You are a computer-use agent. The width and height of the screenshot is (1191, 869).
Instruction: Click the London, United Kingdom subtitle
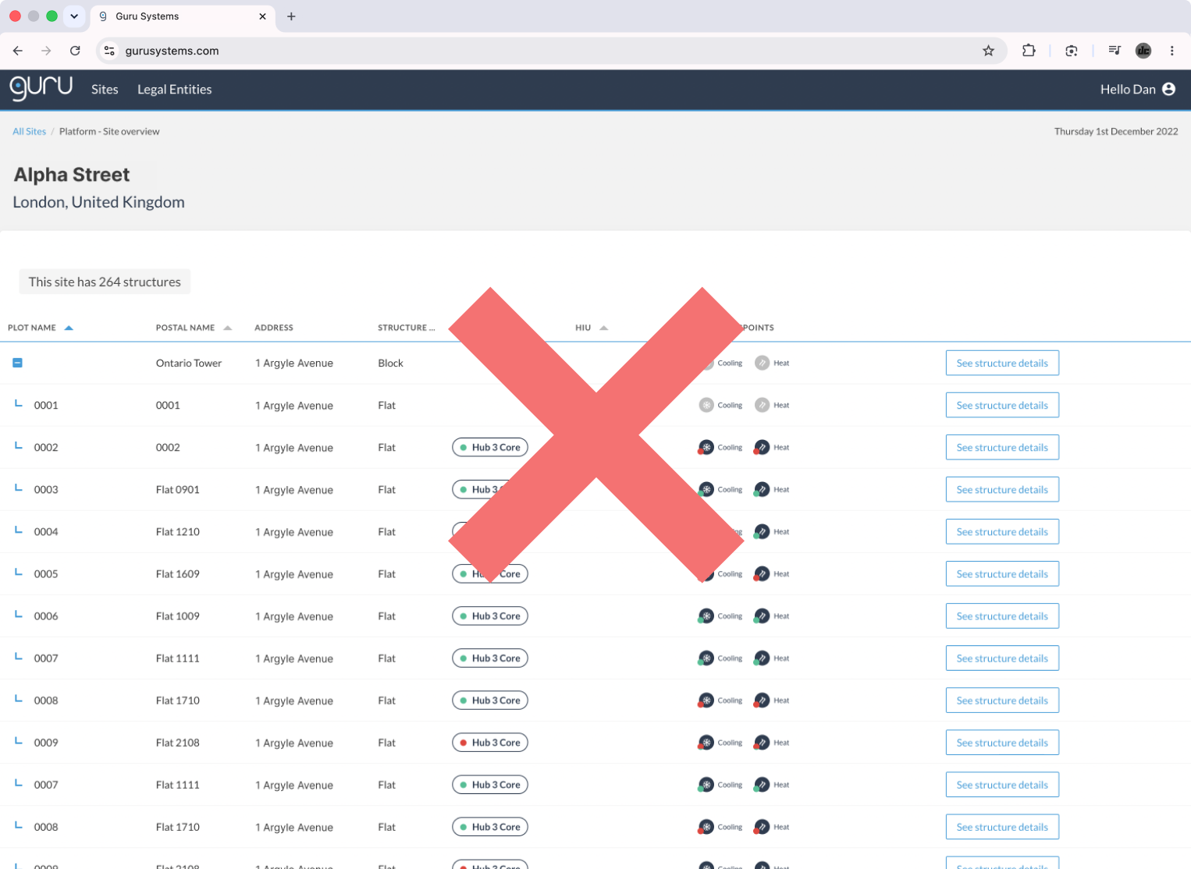coord(99,202)
